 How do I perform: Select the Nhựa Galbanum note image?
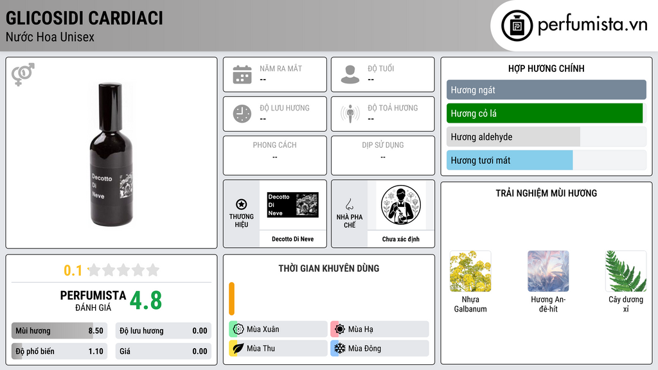pos(470,271)
